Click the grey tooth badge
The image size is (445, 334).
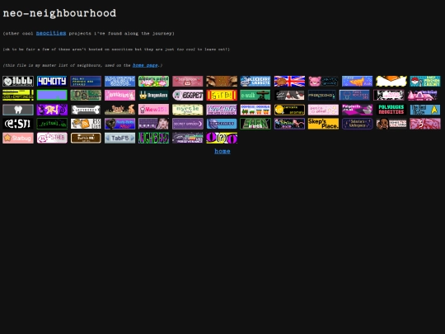18,110
